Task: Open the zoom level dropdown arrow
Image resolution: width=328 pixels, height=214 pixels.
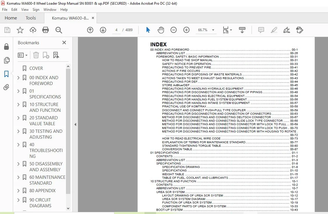Action: pos(213,30)
